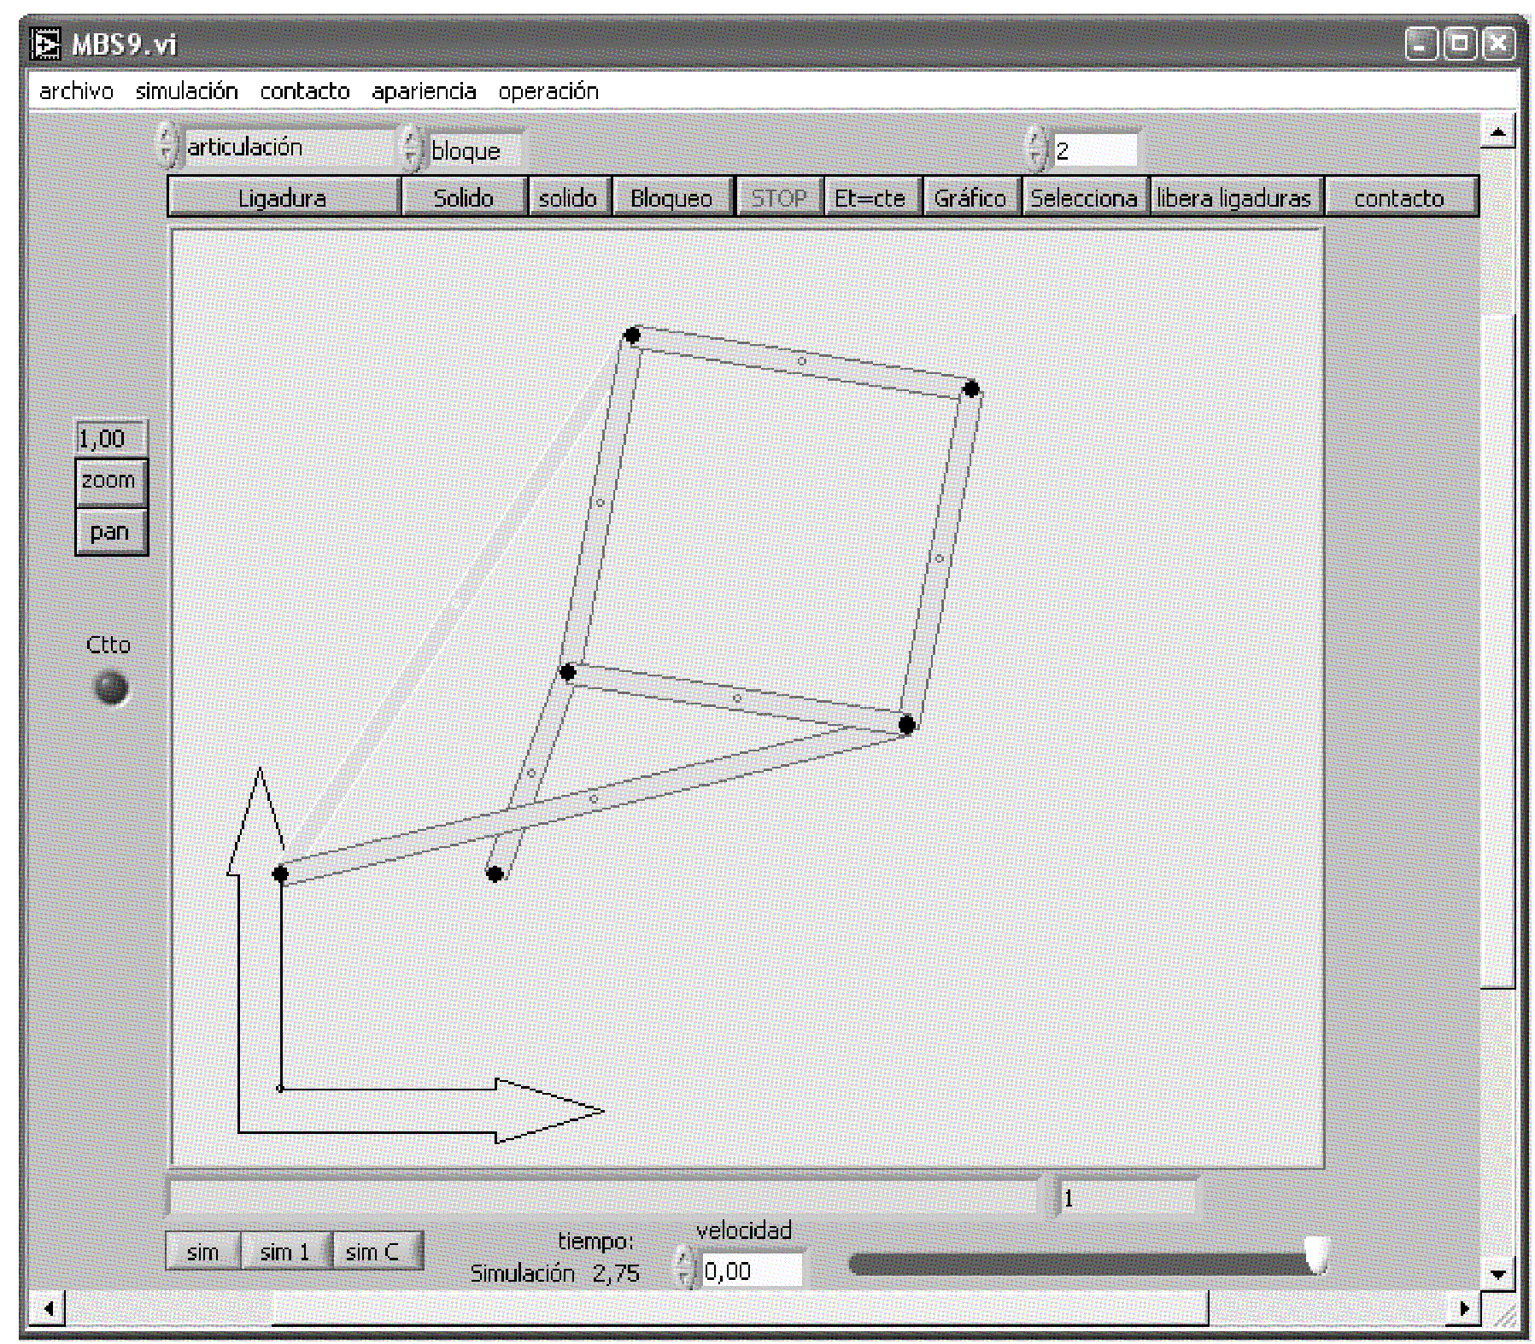The height and width of the screenshot is (1344, 1535).
Task: Click the Ctto round LED indicator
Action: point(110,687)
